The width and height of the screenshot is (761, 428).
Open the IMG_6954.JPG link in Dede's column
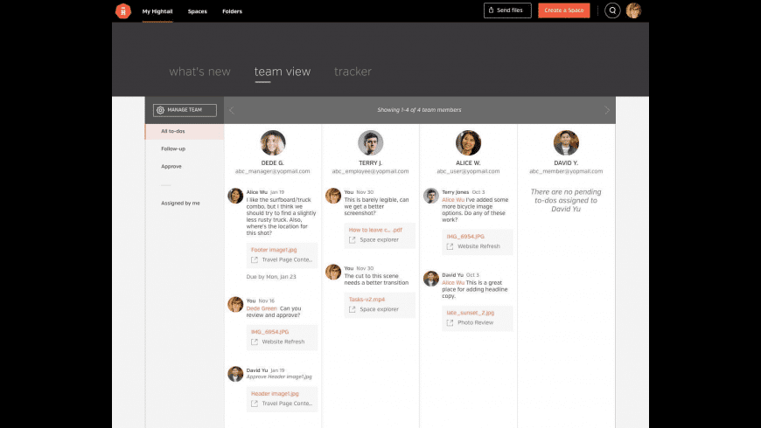click(269, 332)
